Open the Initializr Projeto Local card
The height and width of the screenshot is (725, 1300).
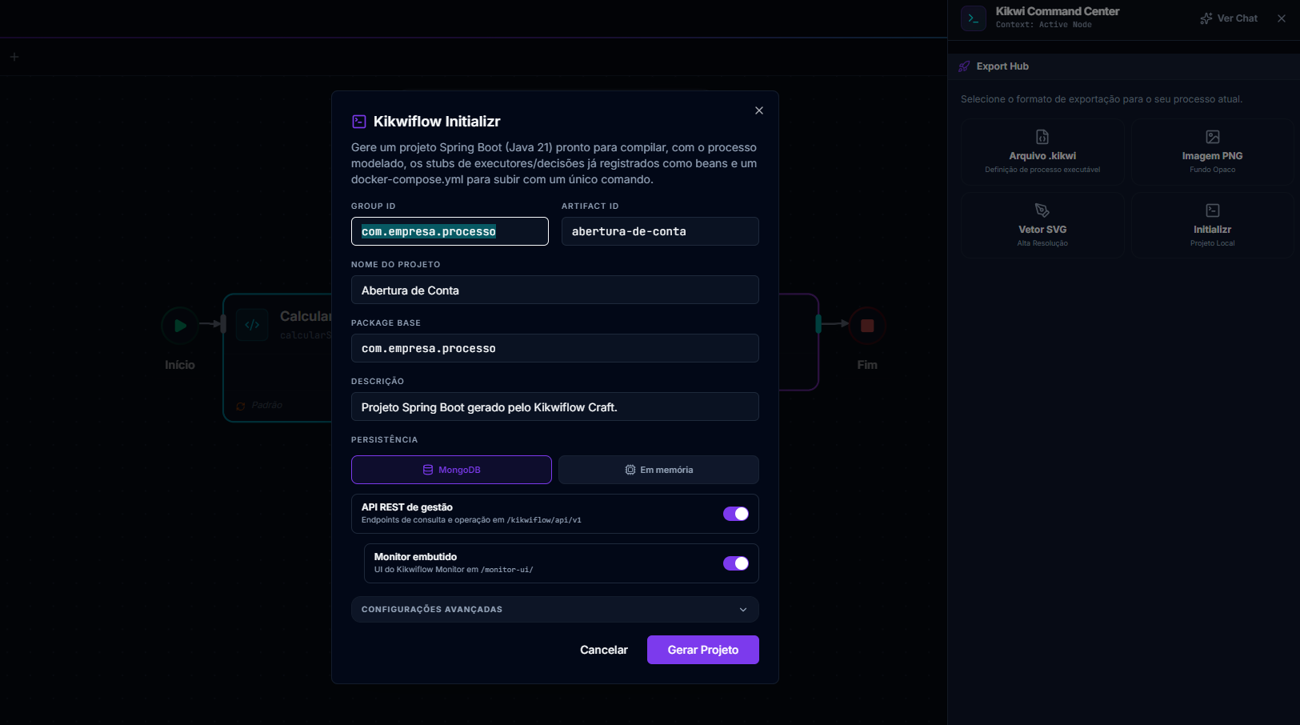[x=1212, y=226]
